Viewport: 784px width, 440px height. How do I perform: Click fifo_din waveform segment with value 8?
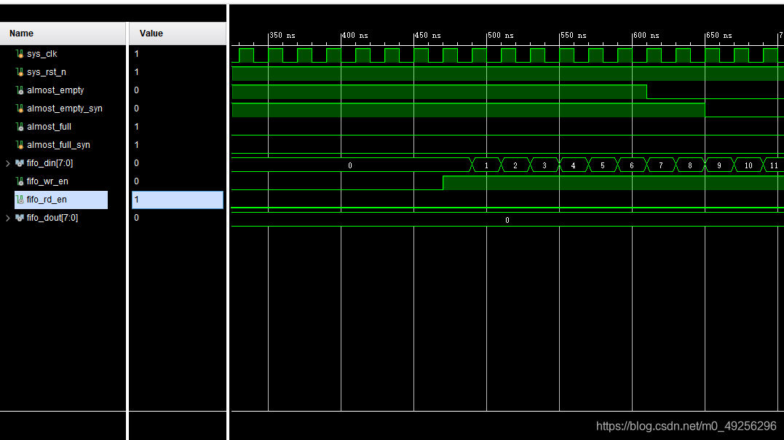[x=690, y=165]
